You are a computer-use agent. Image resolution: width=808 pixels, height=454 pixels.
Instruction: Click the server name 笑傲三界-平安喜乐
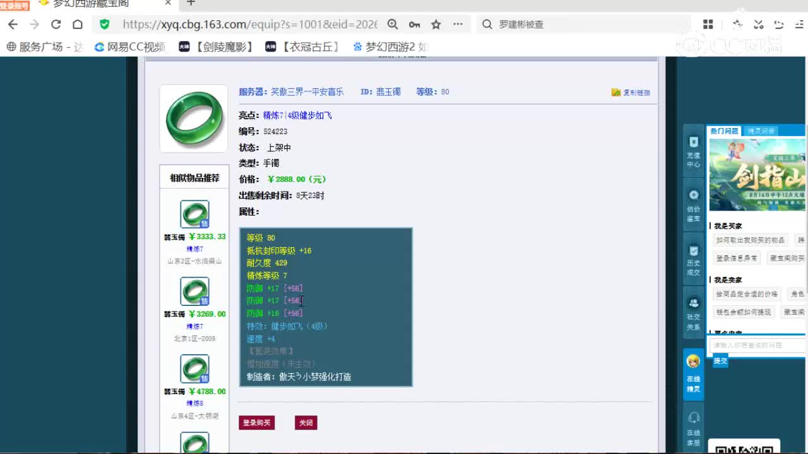click(307, 91)
